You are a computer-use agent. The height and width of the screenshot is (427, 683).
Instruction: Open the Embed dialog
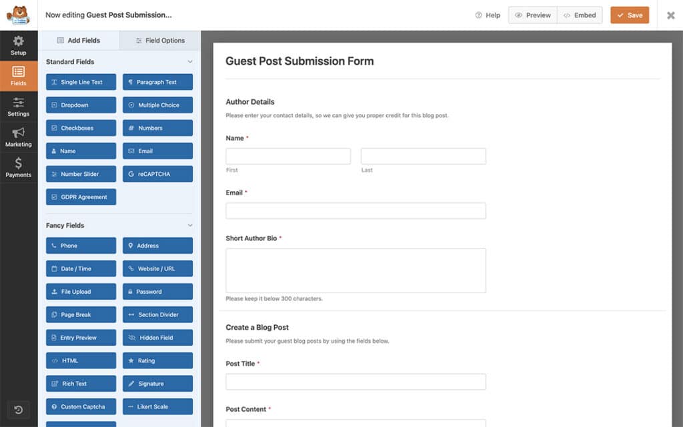[x=580, y=15]
